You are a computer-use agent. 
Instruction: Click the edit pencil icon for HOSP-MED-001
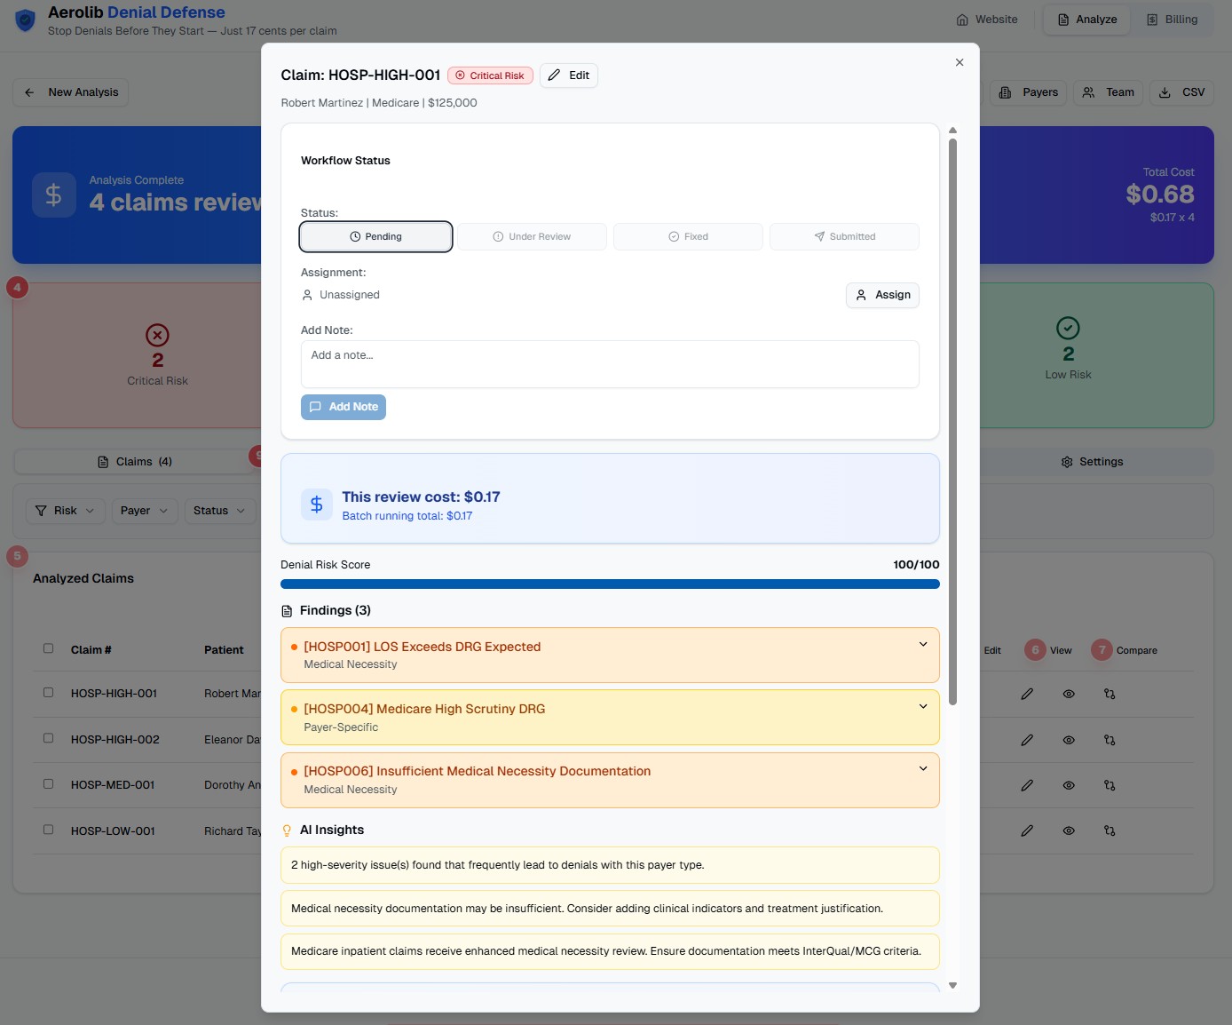tap(1027, 784)
